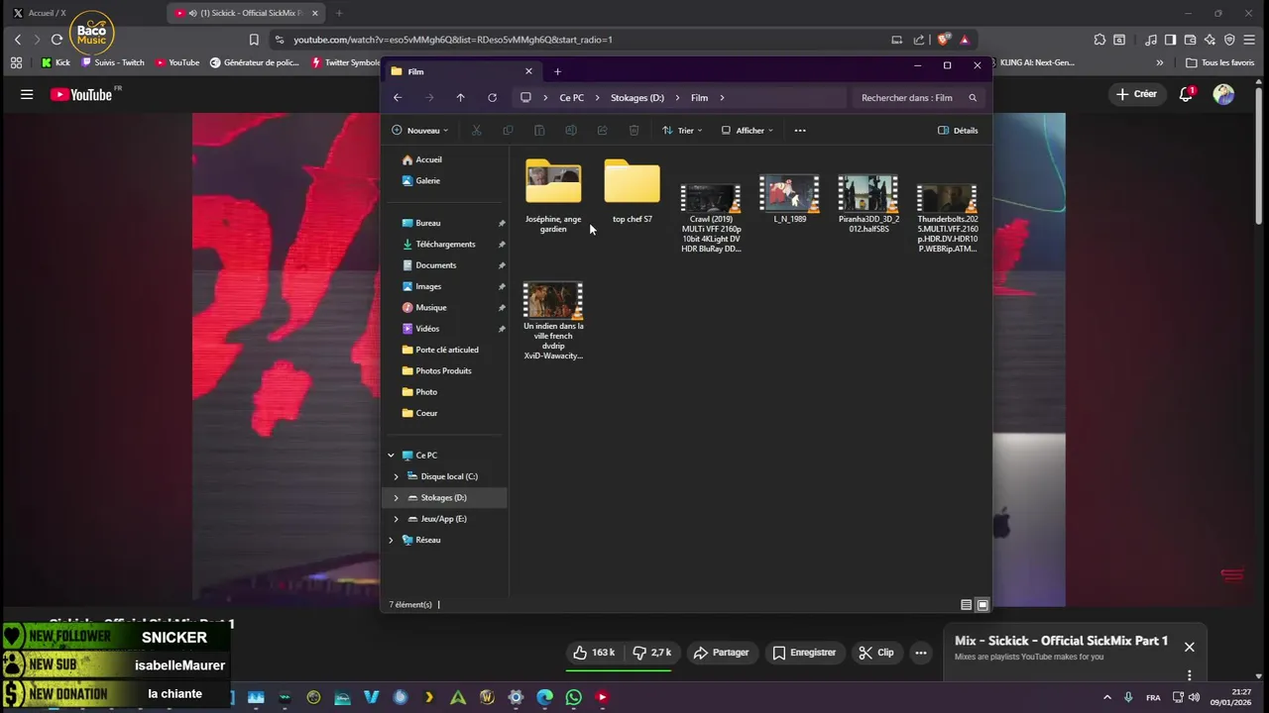
Task: Open browser extensions puzzle icon
Action: (x=1099, y=40)
